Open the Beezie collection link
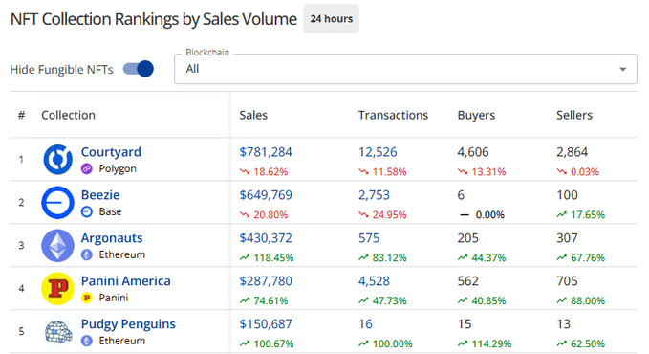This screenshot has height=354, width=649. tap(100, 195)
